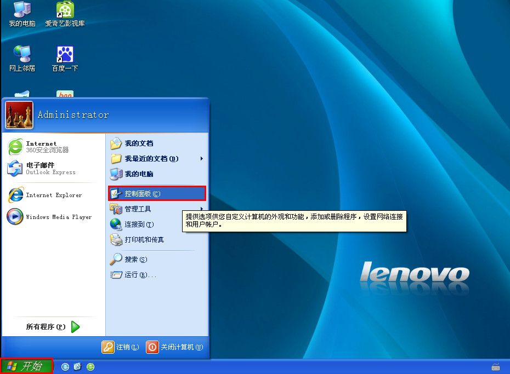The width and height of the screenshot is (510, 374).
Task: Open 搜索 from the start menu
Action: pos(157,260)
